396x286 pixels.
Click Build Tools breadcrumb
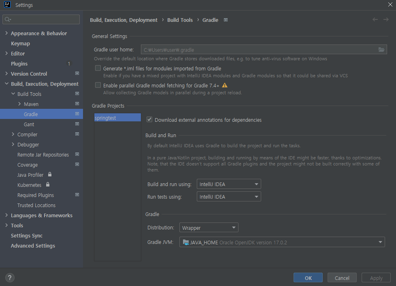[x=180, y=20]
